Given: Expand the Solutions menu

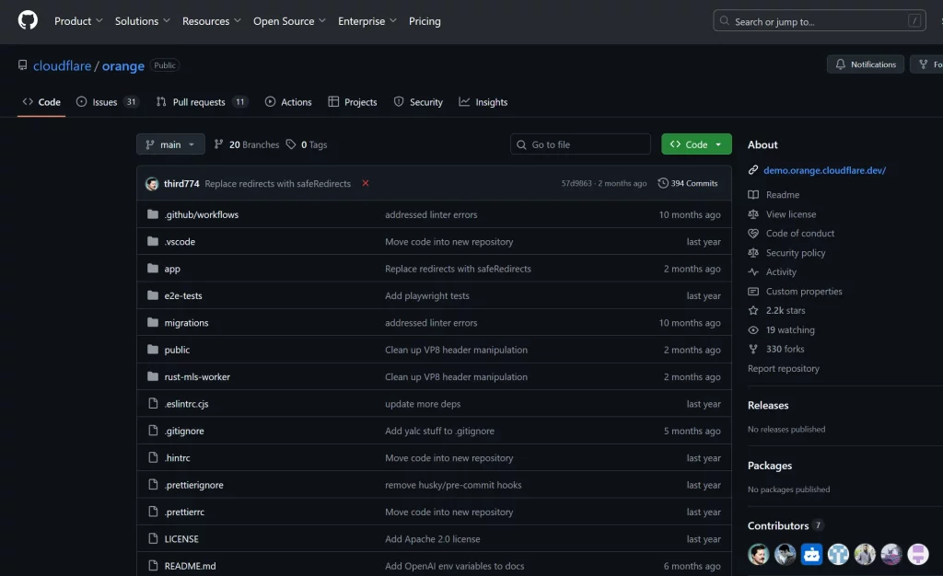Looking at the screenshot, I should click(x=143, y=21).
